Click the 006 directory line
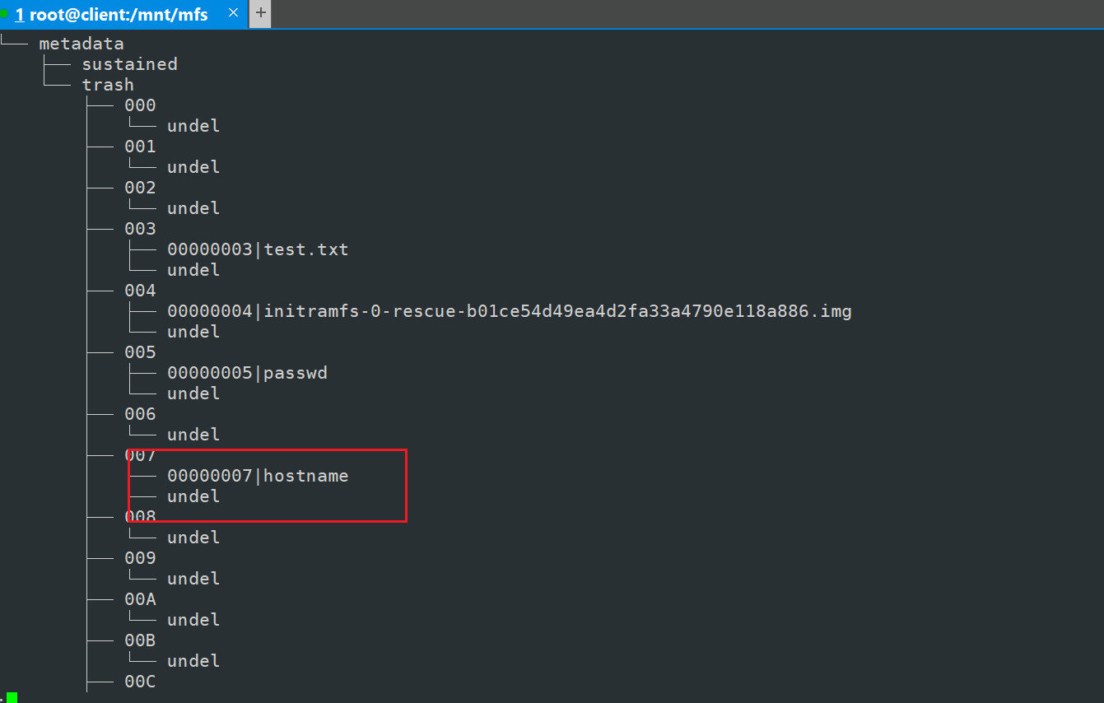The image size is (1104, 703). pos(140,414)
